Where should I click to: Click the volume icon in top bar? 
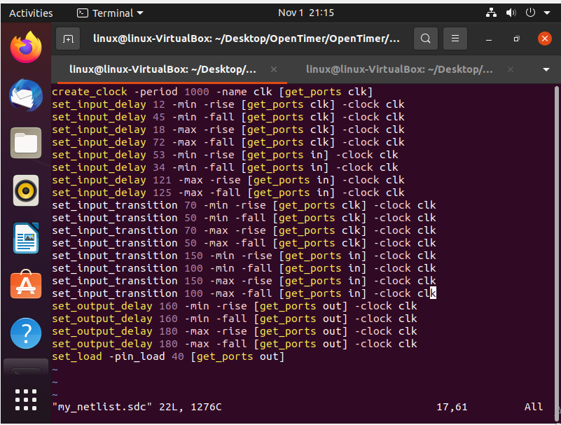(511, 13)
